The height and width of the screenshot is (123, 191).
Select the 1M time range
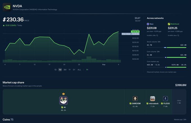(x=60, y=70)
